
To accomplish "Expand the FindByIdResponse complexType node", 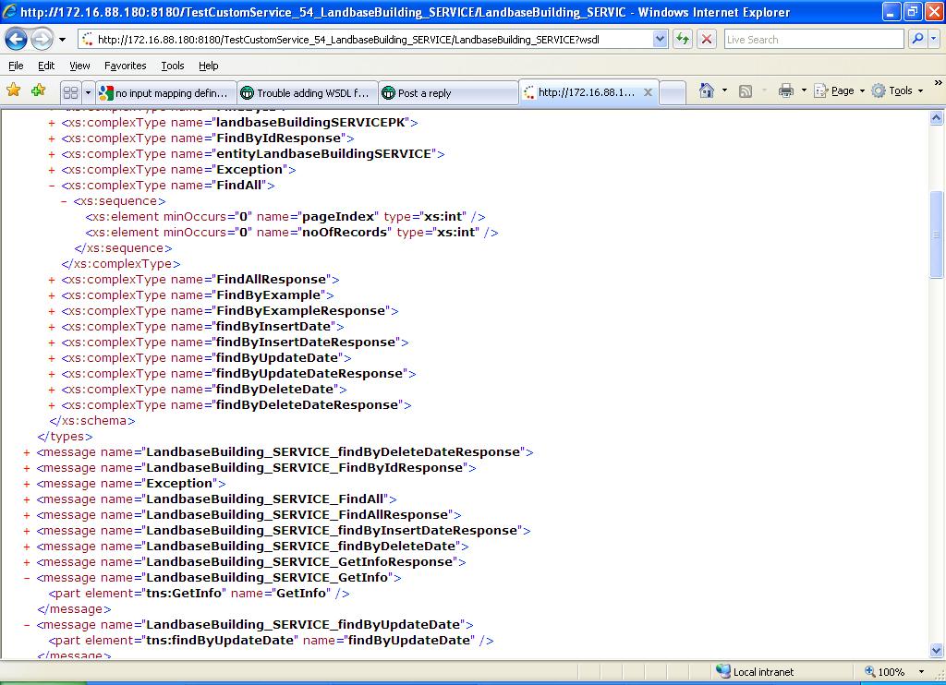I will tap(52, 138).
